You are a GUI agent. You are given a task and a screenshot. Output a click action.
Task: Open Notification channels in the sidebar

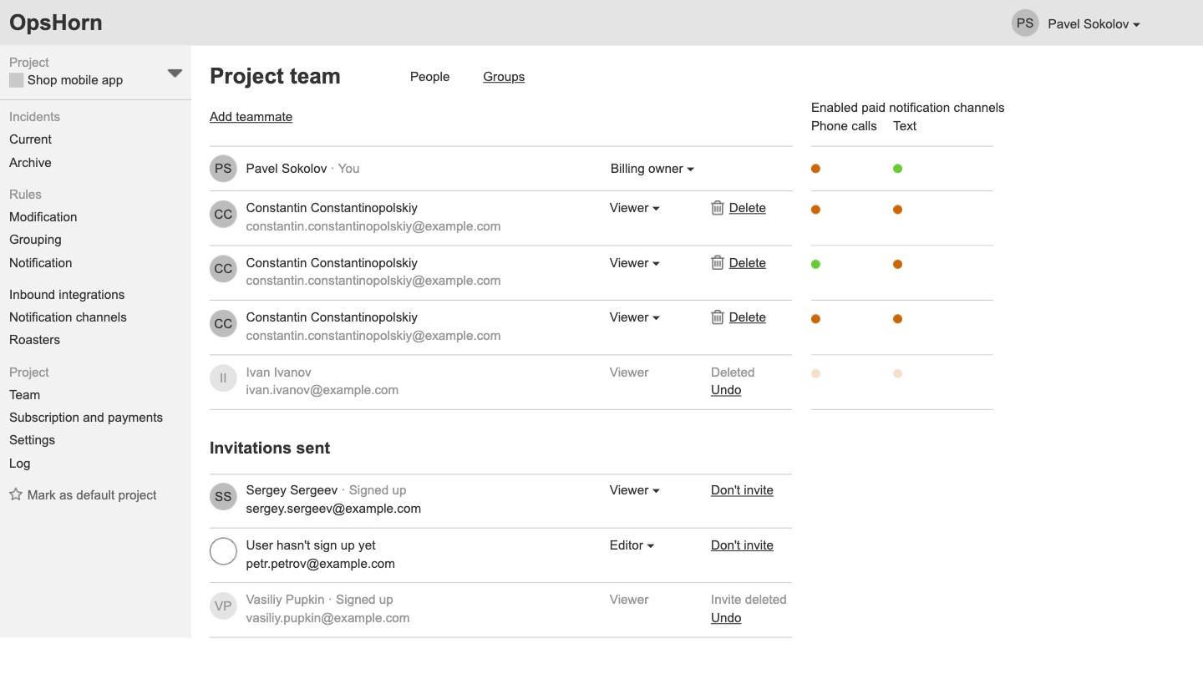pos(68,317)
